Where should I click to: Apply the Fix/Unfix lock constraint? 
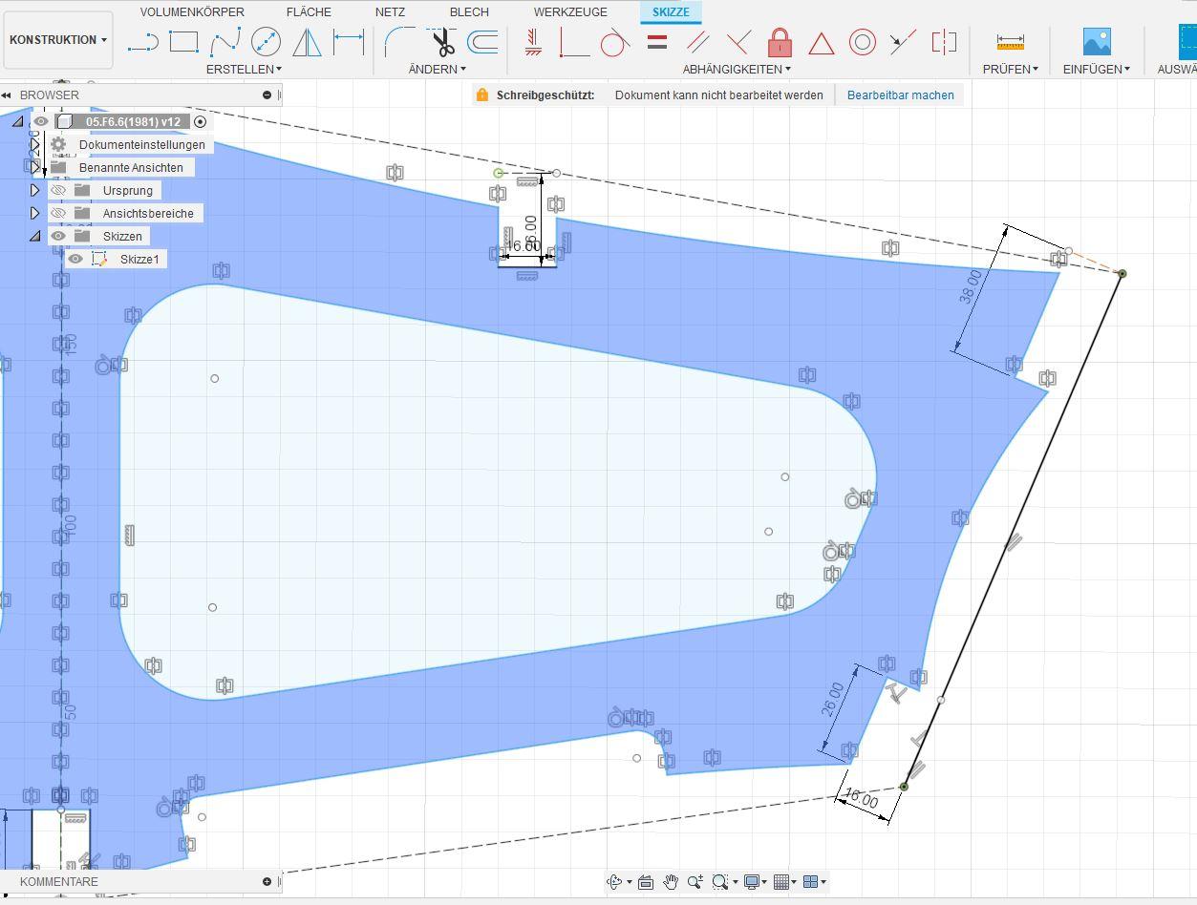point(780,42)
